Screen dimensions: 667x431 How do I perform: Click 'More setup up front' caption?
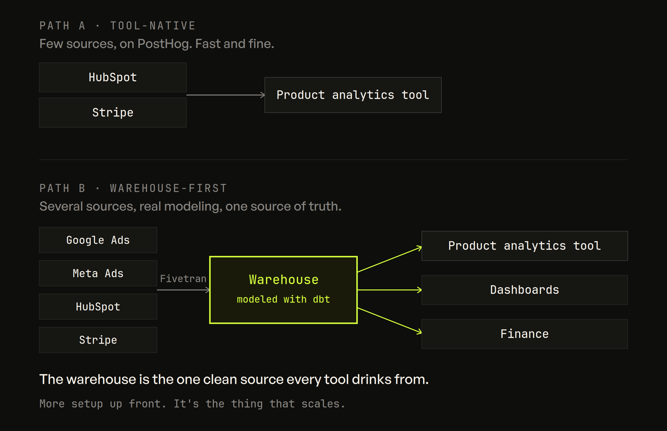pos(192,404)
